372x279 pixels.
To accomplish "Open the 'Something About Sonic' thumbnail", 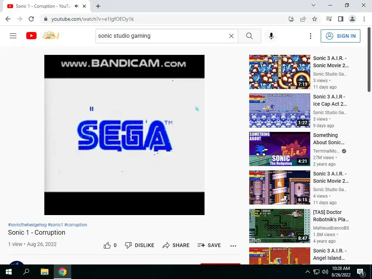I will [279, 149].
